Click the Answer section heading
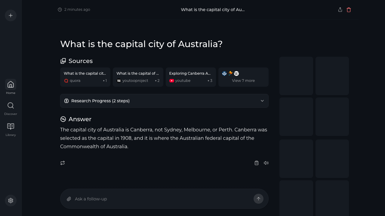The height and width of the screenshot is (216, 385). click(x=76, y=119)
